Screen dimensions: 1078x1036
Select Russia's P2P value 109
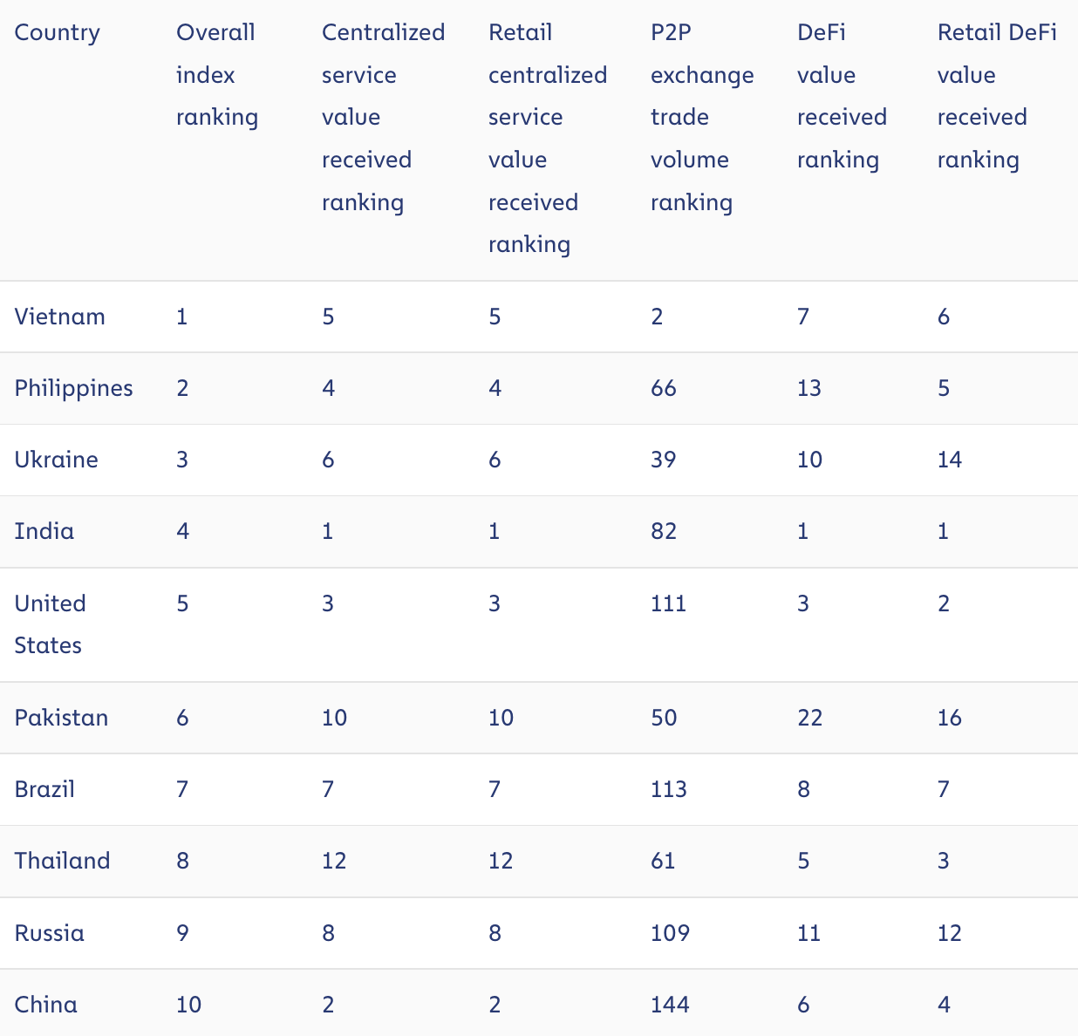(x=670, y=933)
